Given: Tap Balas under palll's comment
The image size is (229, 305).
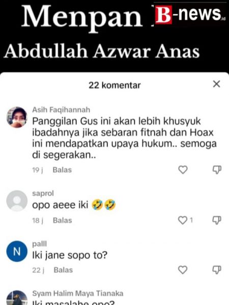Looking at the screenshot, I should tap(63, 270).
